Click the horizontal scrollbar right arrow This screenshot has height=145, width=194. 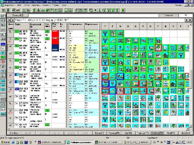pyautogui.click(x=188, y=129)
